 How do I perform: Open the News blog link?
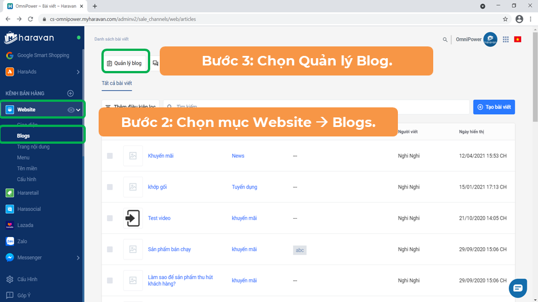click(238, 156)
